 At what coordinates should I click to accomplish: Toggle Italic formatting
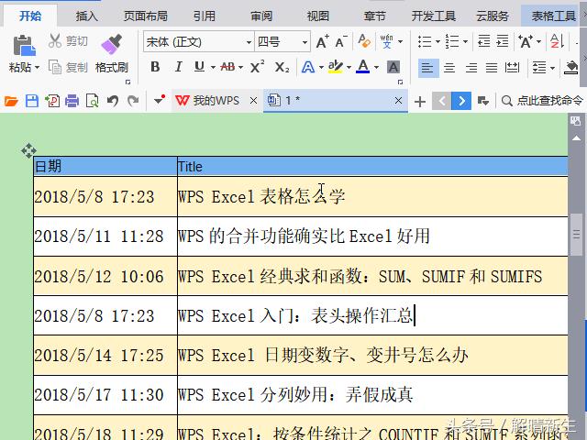point(179,67)
